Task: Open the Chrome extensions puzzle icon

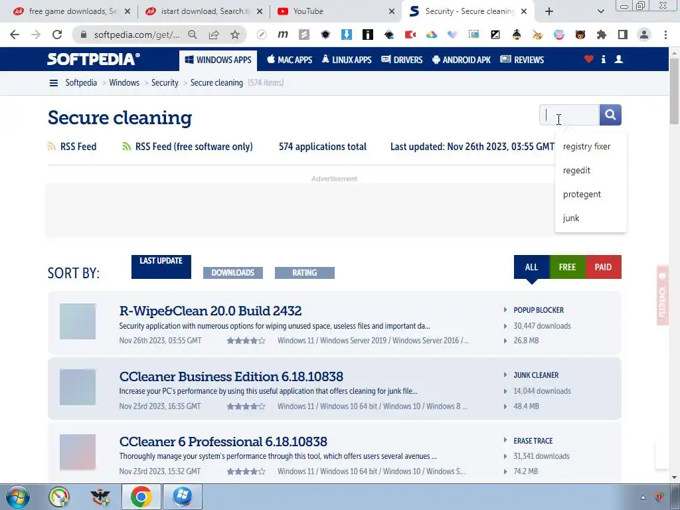Action: pos(602,35)
